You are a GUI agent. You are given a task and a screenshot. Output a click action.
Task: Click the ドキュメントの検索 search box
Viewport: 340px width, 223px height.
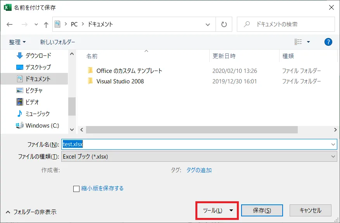(286, 24)
